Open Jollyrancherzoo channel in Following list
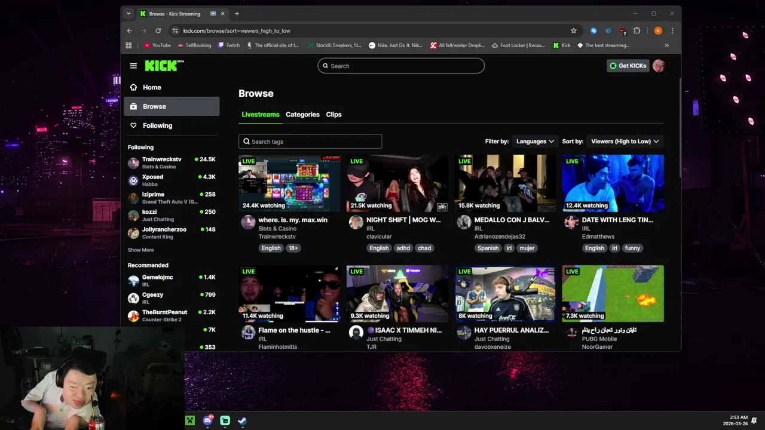This screenshot has height=430, width=765. click(172, 233)
